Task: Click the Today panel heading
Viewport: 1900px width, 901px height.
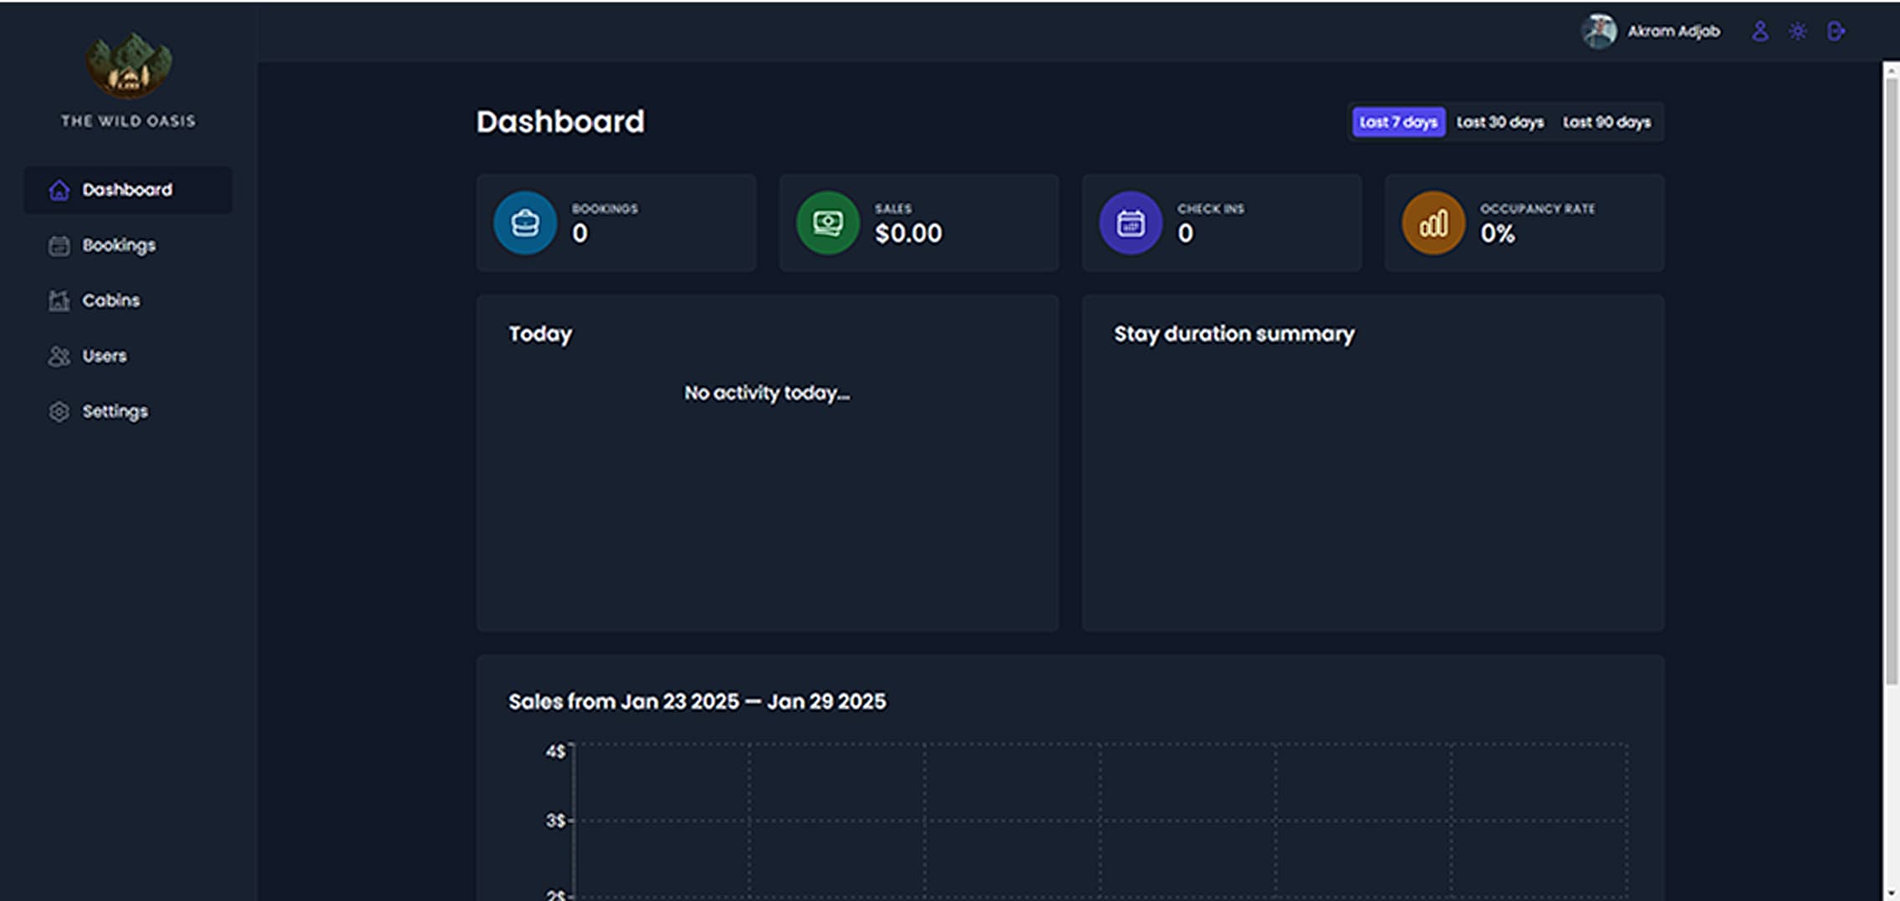Action: 540,333
